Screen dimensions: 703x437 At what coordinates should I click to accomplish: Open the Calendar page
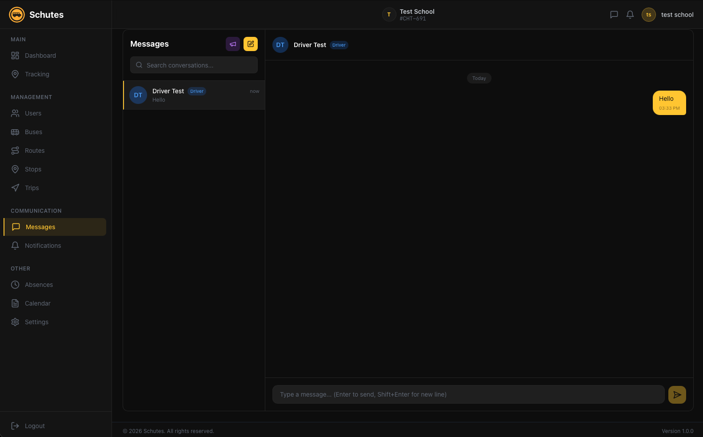(x=55, y=303)
